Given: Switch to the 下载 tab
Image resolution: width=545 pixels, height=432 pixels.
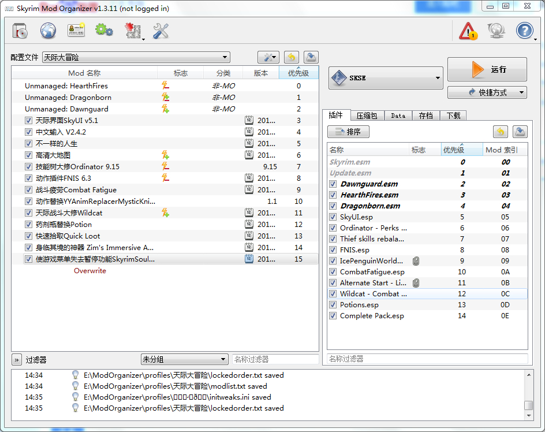Looking at the screenshot, I should (x=453, y=116).
